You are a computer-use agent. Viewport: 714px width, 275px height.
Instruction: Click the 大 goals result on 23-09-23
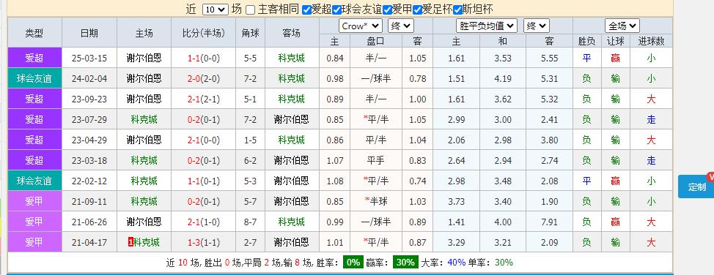tap(651, 99)
